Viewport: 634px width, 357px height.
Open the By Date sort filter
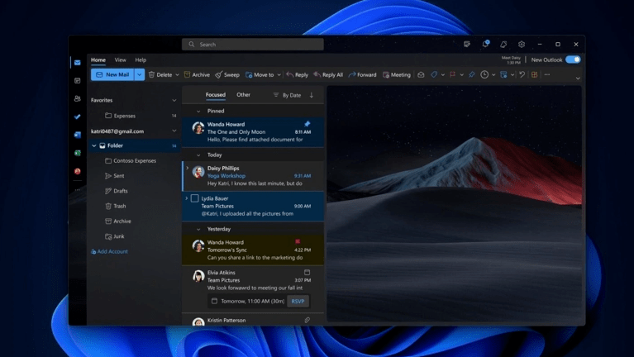coord(287,95)
